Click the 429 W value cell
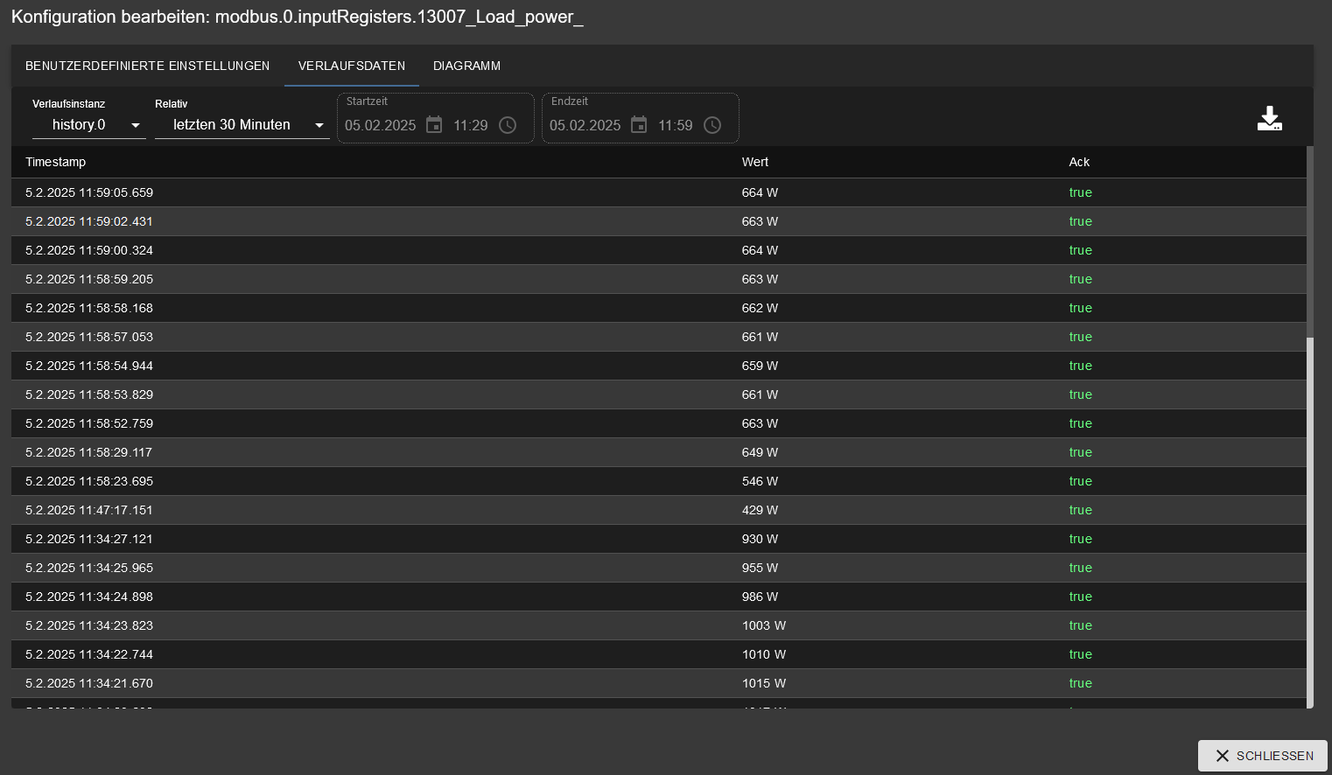 760,510
